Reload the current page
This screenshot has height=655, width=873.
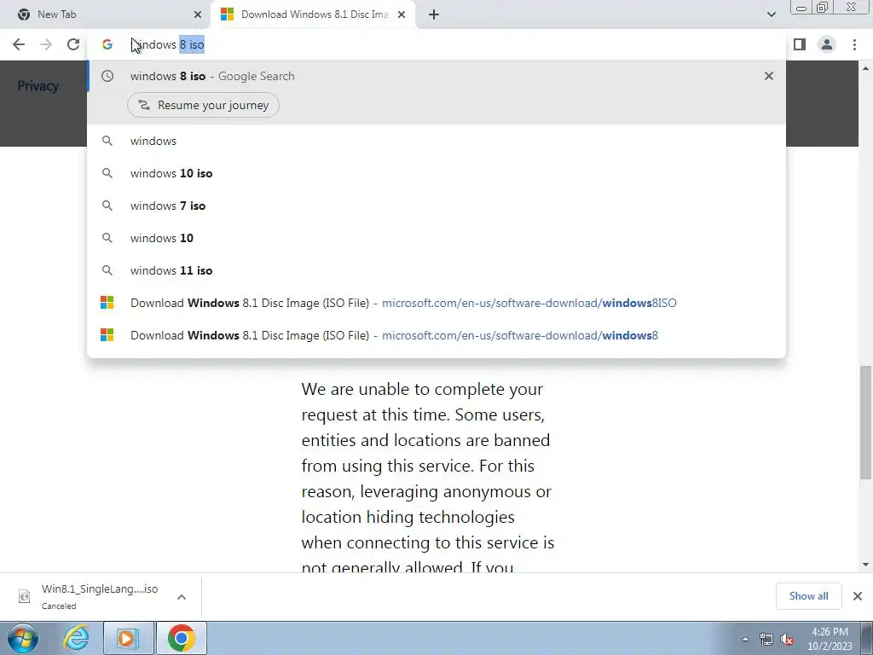[x=73, y=44]
